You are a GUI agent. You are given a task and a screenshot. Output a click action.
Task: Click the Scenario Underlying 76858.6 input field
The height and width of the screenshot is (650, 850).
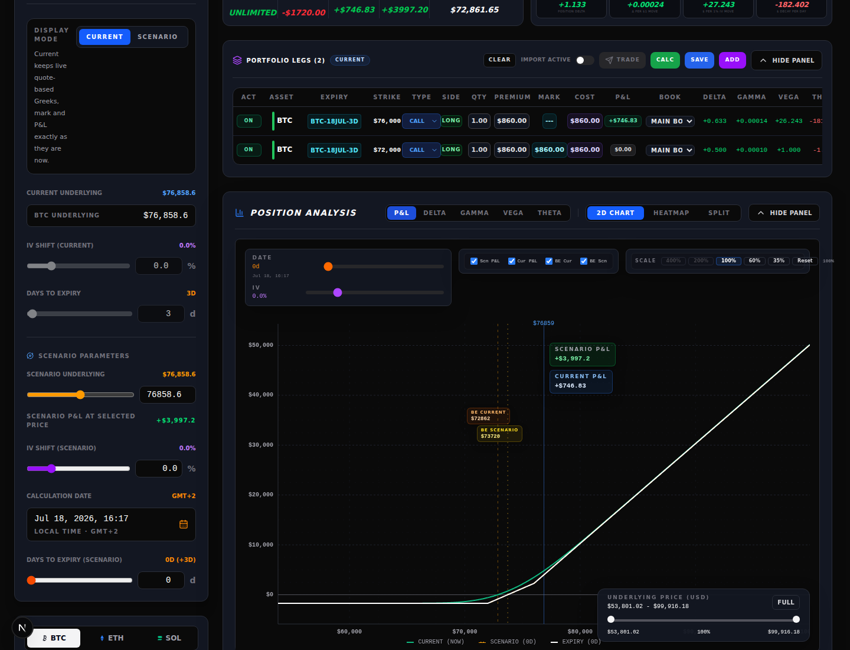[x=168, y=395]
